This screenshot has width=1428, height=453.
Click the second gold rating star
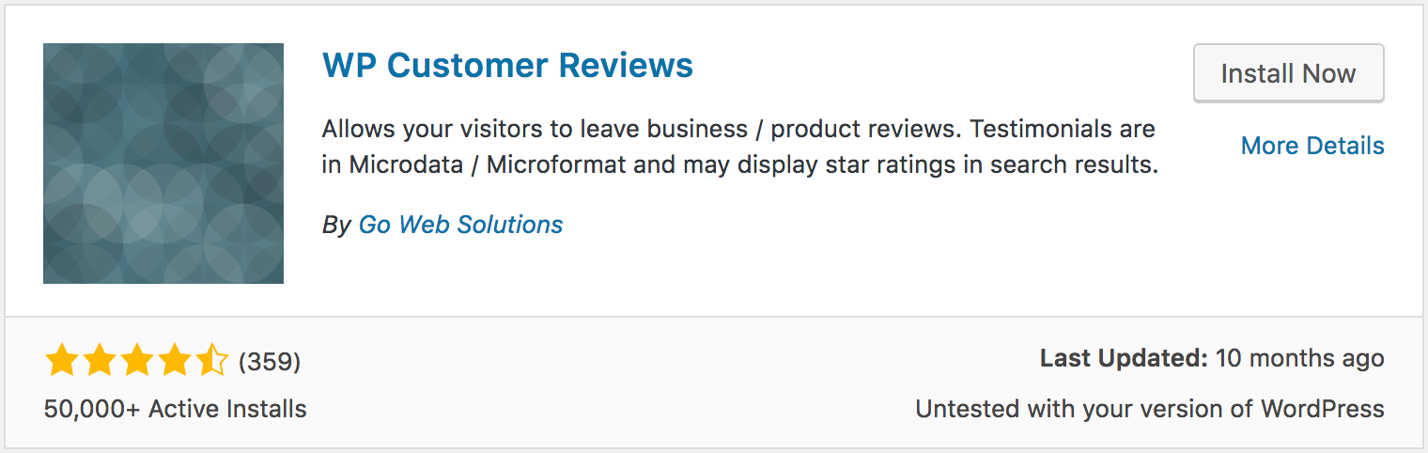pyautogui.click(x=99, y=360)
